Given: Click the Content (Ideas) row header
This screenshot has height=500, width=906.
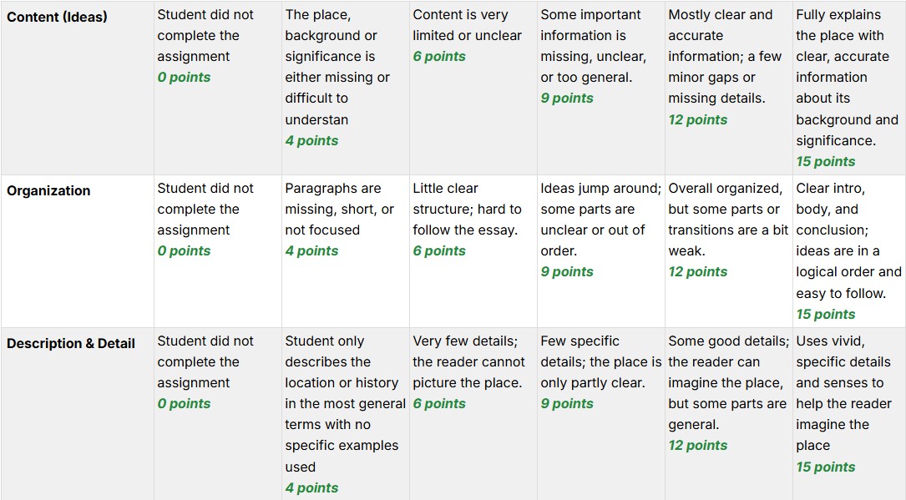Looking at the screenshot, I should [57, 17].
